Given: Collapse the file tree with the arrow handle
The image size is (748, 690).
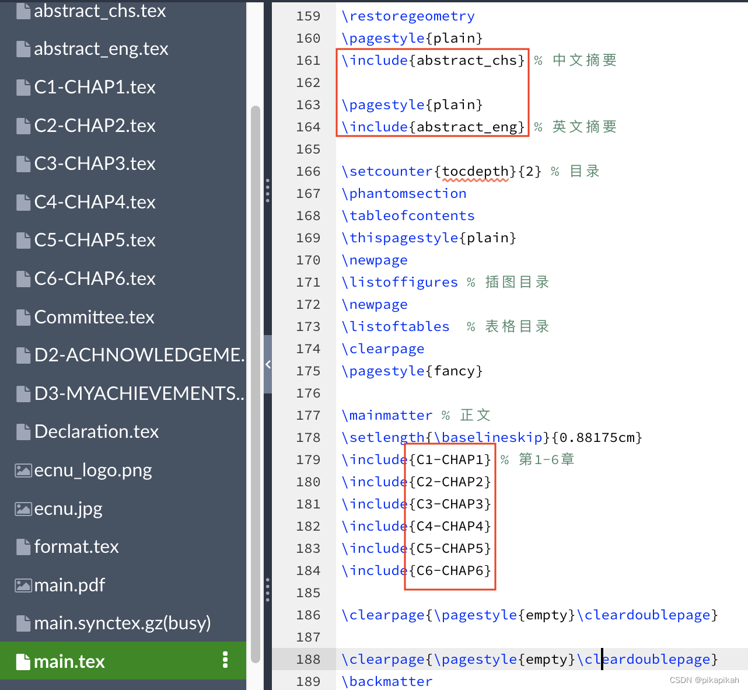Looking at the screenshot, I should pos(268,364).
